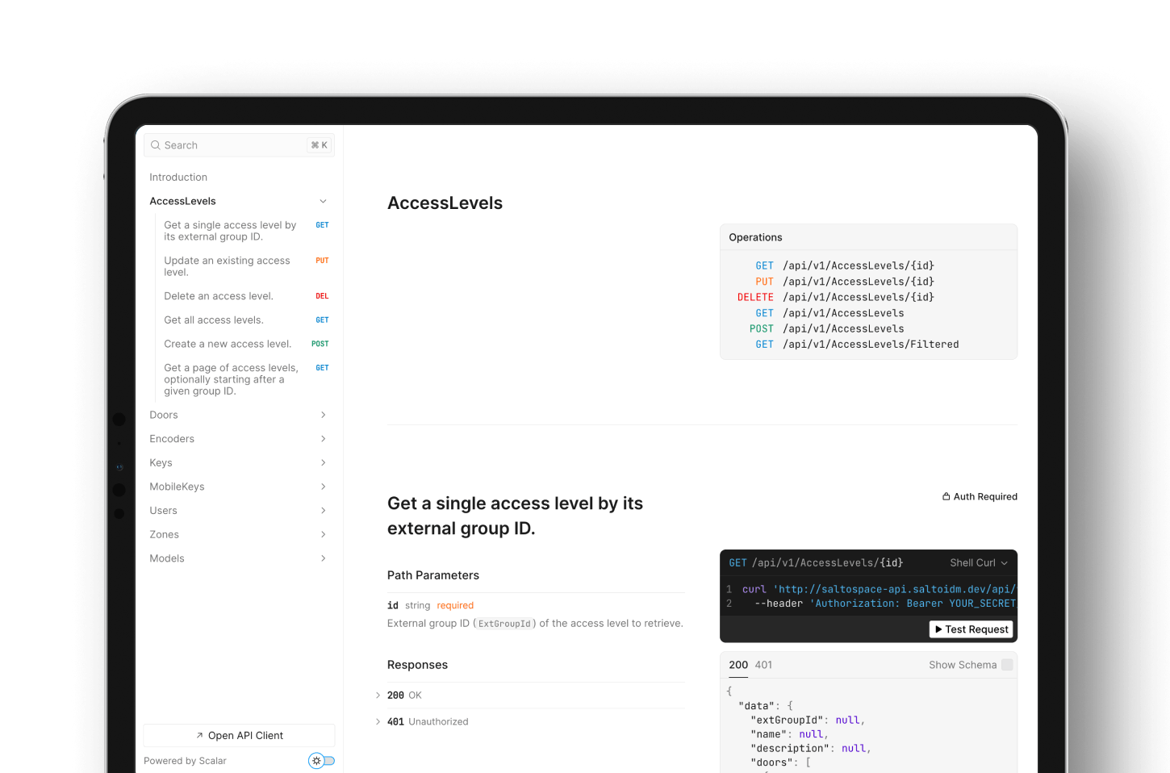Image resolution: width=1170 pixels, height=773 pixels.
Task: Click the Auth Required lock icon
Action: click(946, 496)
